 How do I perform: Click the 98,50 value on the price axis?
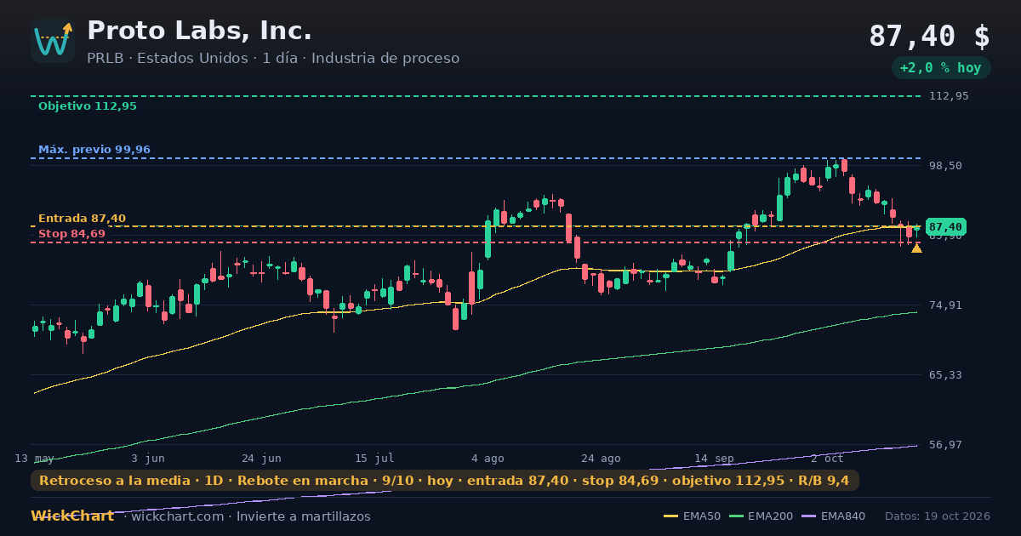tap(945, 165)
